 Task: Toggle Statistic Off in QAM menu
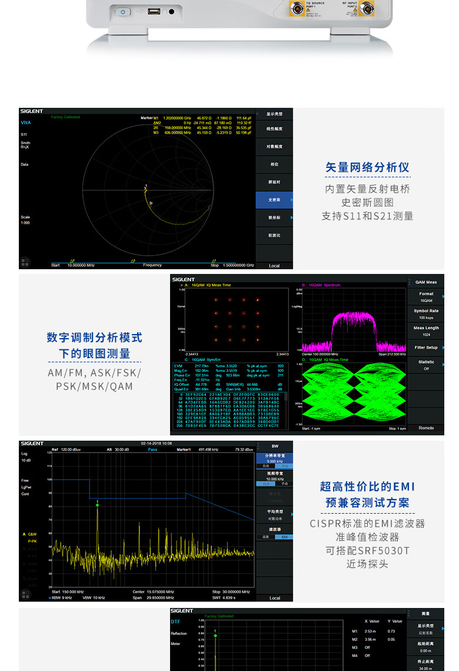point(426,365)
